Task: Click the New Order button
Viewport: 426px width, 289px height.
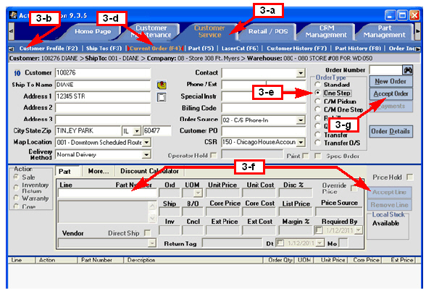Action: [x=390, y=81]
